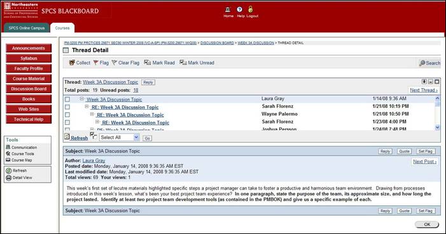
Task: Check the box for Sarah Florenz 1/21/08 post
Action: pos(67,107)
